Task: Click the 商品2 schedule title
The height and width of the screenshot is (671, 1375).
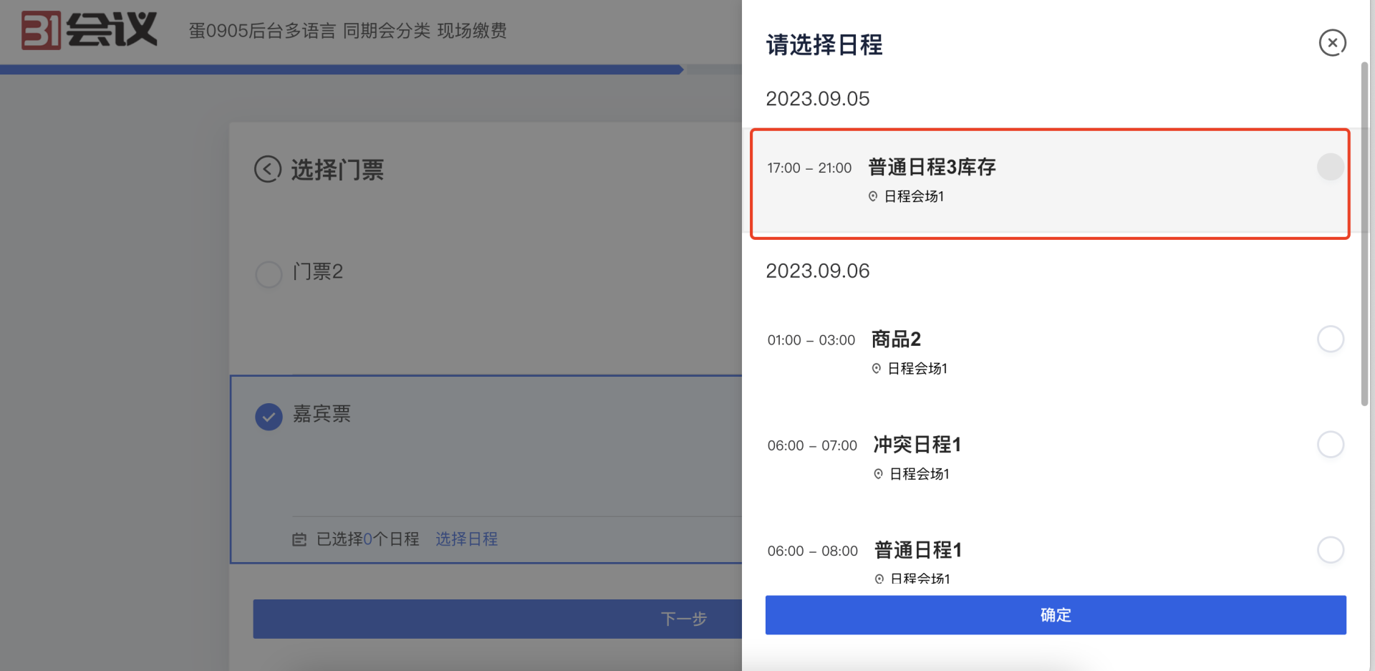Action: [896, 339]
